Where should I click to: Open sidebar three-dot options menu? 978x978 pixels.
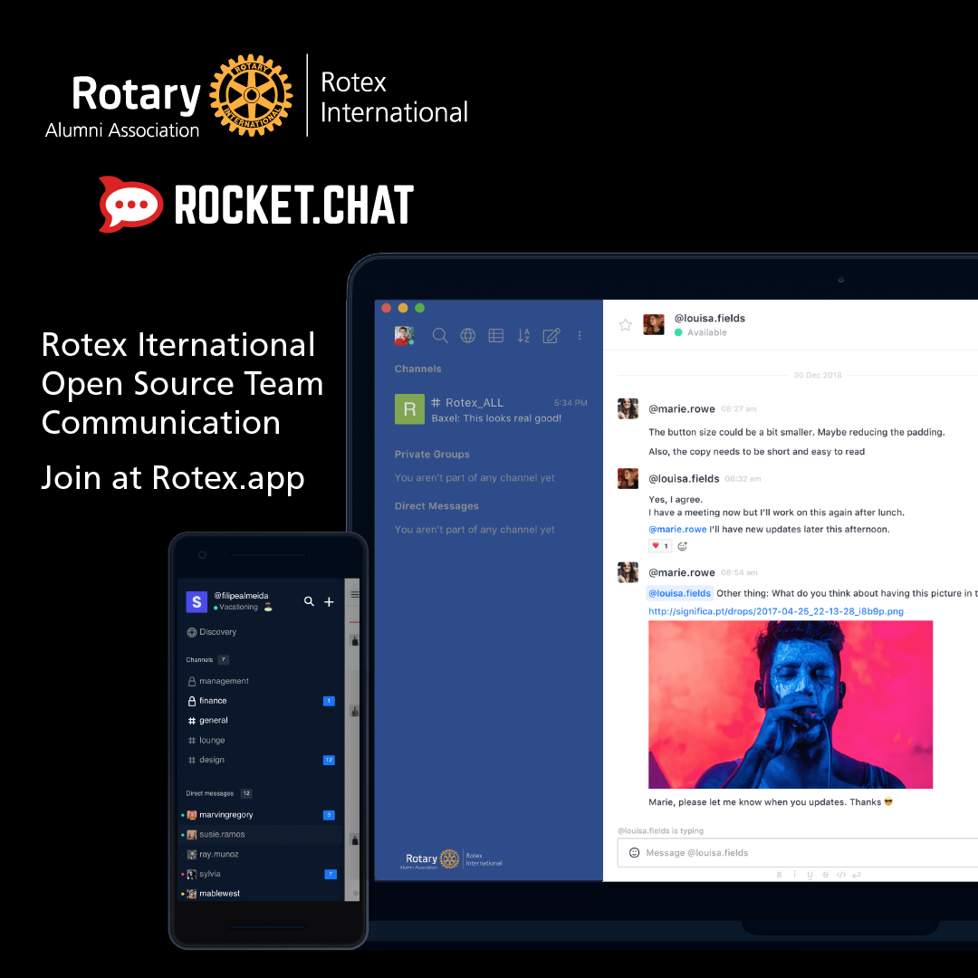[580, 336]
